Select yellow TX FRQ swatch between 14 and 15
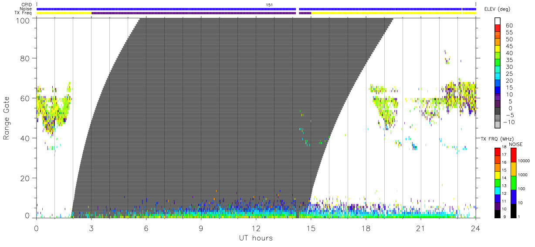 point(498,175)
